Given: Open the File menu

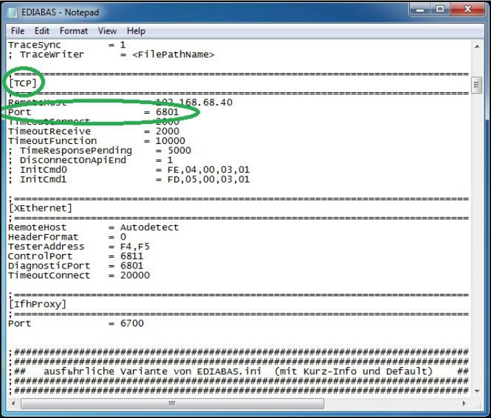Looking at the screenshot, I should [17, 31].
